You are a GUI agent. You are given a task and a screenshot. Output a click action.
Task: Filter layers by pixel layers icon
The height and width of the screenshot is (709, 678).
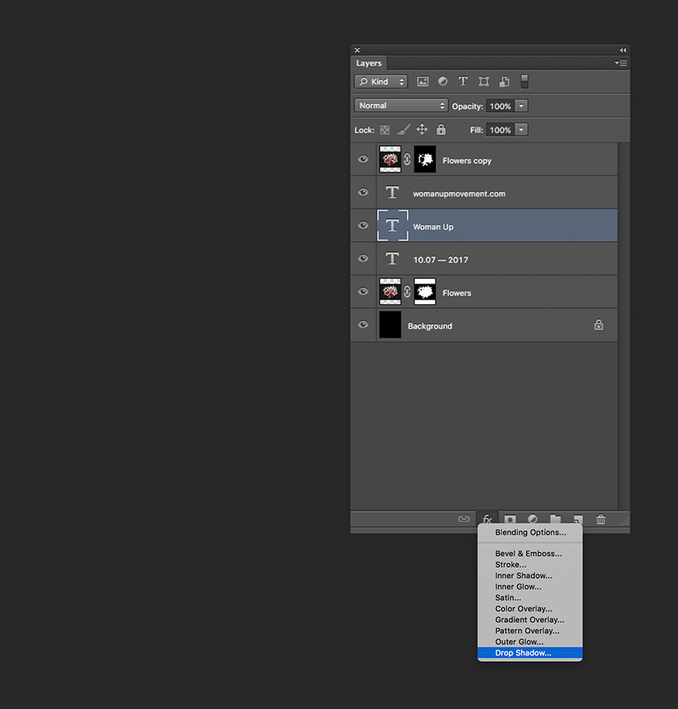click(x=423, y=81)
